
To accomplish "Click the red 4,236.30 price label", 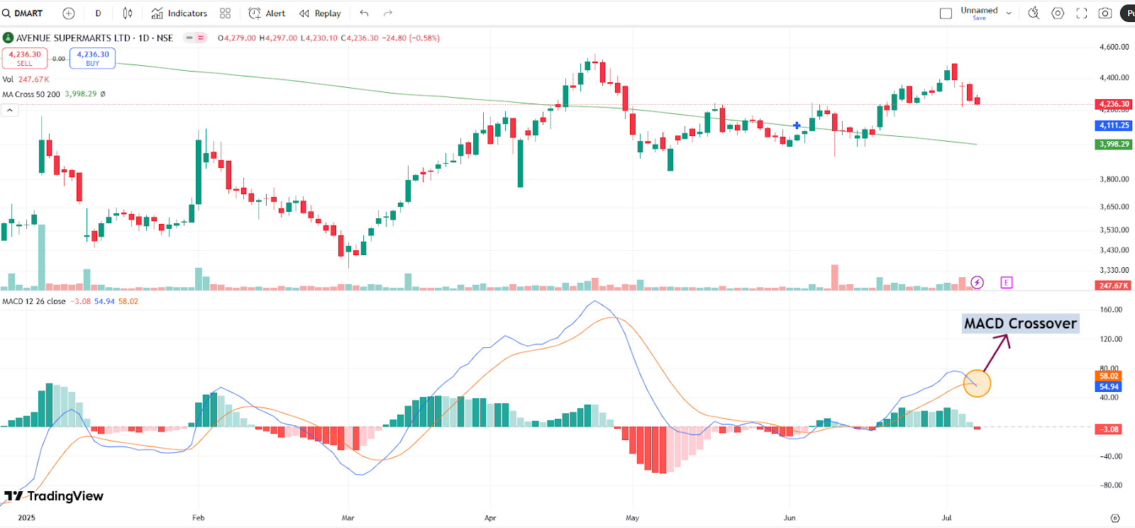I will [x=1114, y=104].
